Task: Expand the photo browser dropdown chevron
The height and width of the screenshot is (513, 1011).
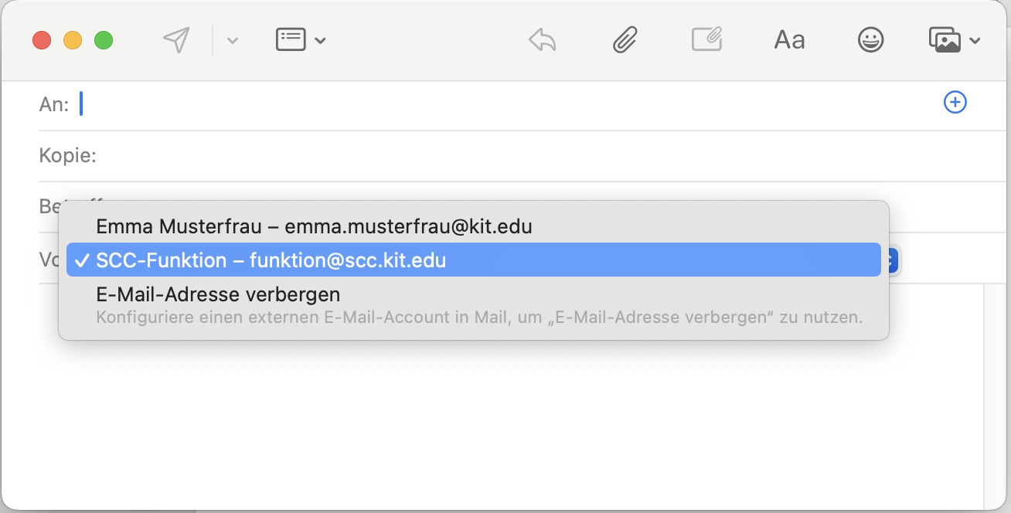Action: click(975, 41)
